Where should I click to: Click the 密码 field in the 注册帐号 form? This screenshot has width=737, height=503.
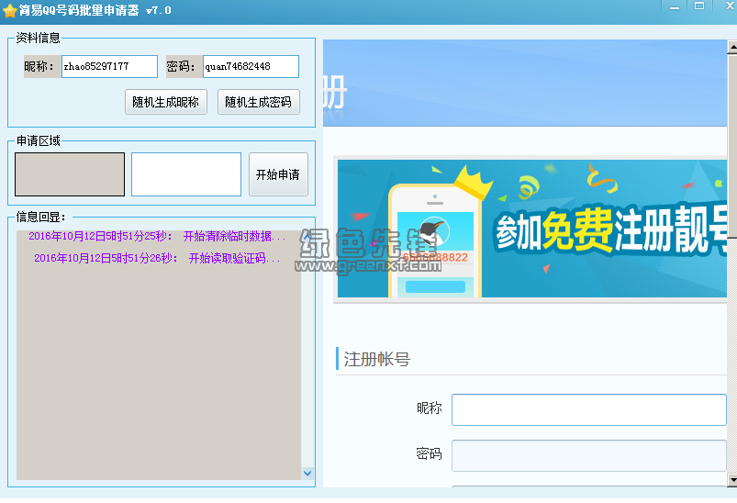(589, 455)
